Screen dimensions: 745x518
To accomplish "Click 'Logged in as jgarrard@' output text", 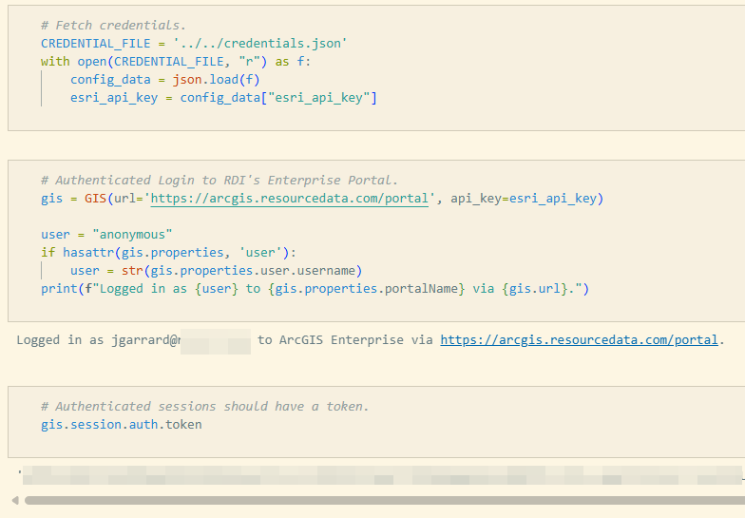I will point(99,340).
